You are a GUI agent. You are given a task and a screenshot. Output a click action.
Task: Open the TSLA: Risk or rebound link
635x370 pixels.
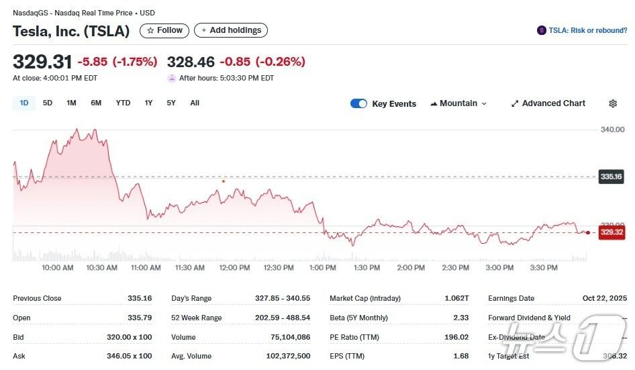[x=587, y=30]
